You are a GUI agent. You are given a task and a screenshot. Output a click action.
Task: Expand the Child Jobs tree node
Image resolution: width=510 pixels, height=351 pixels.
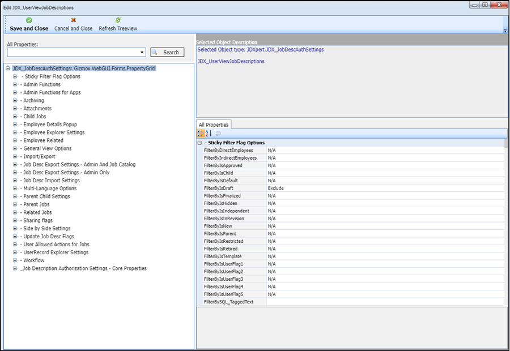[15, 117]
